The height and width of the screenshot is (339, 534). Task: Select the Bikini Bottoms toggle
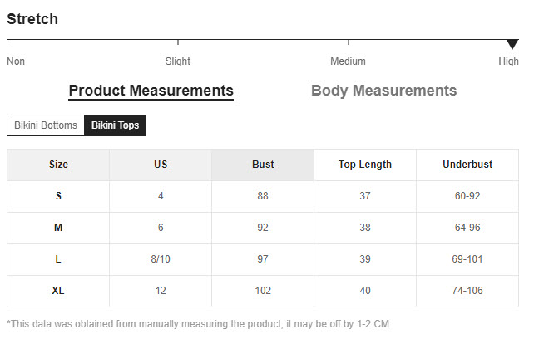tap(46, 125)
